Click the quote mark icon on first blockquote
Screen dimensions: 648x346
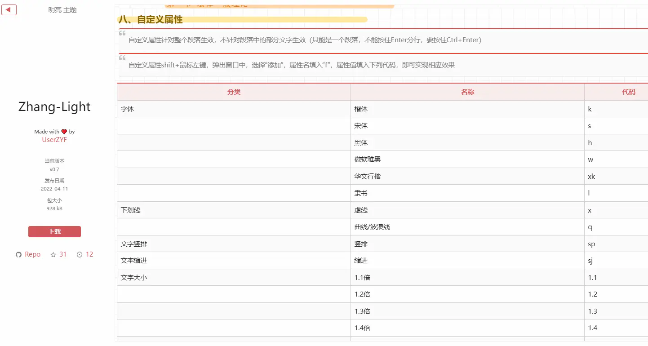[122, 33]
